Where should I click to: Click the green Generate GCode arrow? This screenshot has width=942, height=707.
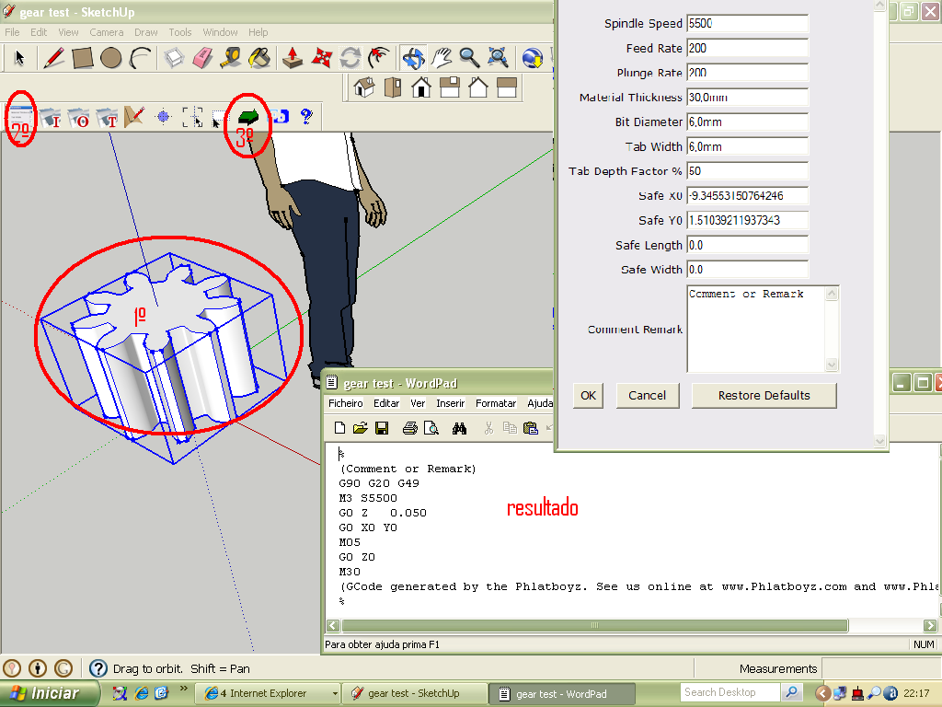(248, 117)
